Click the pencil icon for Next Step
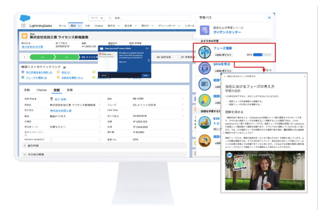 tap(182, 110)
